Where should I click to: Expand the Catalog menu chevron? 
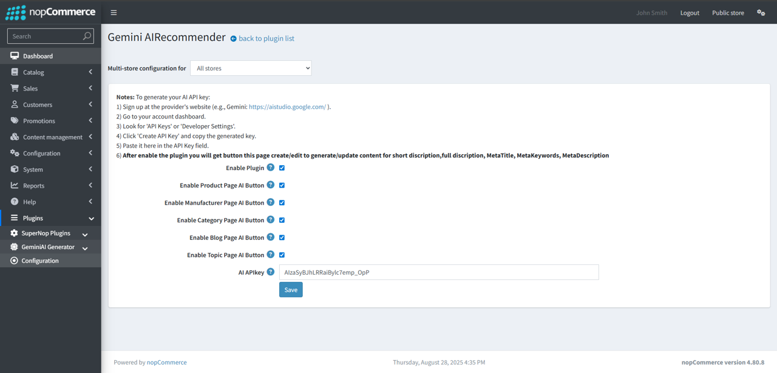point(90,72)
